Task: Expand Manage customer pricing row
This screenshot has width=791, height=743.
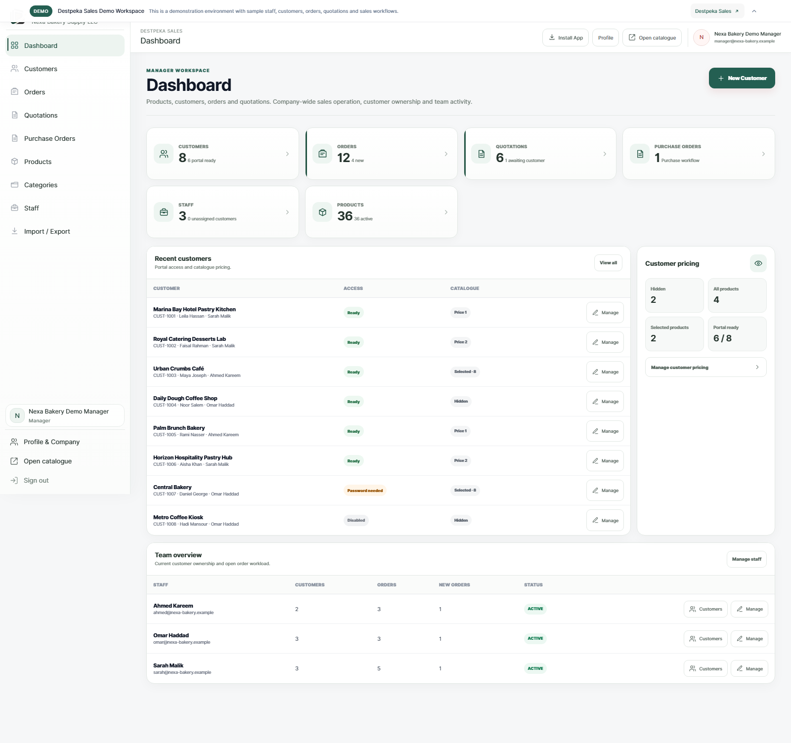Action: (706, 367)
